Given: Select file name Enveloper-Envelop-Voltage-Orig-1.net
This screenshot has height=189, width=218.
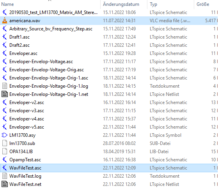Looking at the screenshot, I should (49, 94).
